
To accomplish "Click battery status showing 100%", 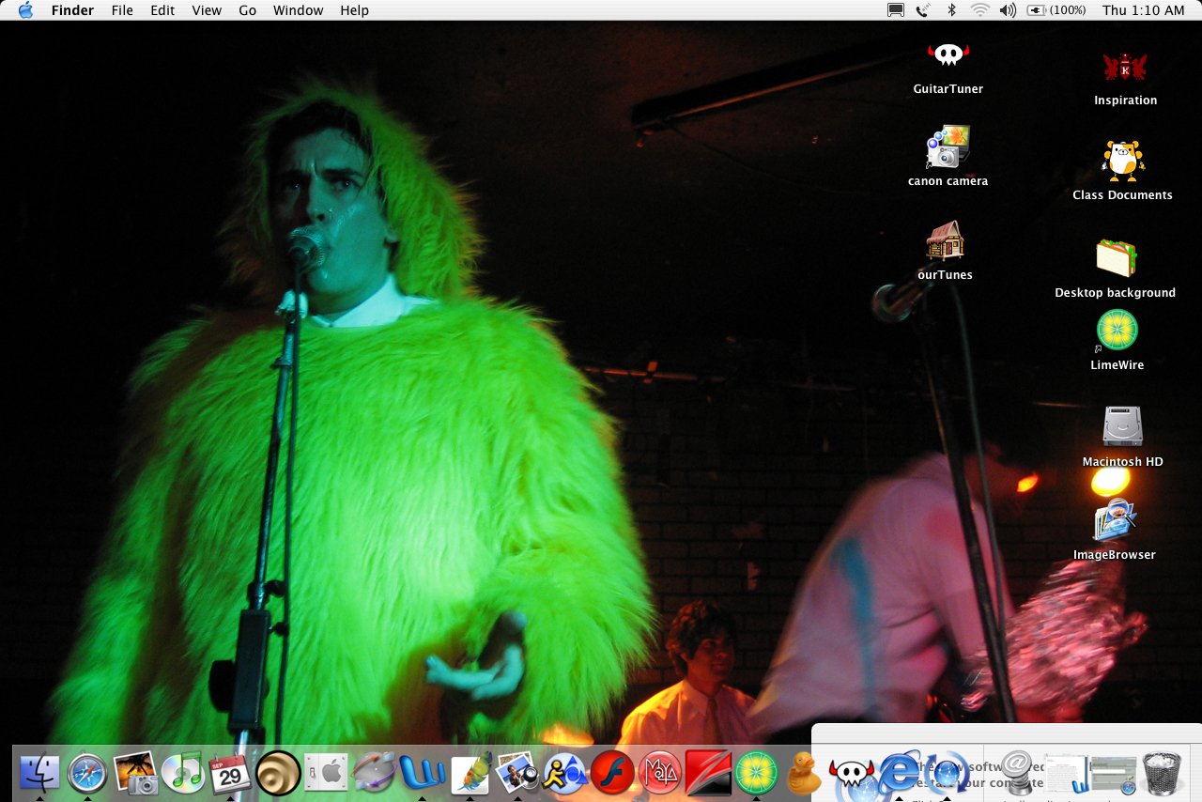I will 1056,10.
